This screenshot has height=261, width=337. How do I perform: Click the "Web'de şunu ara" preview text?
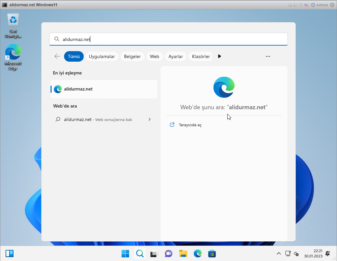point(224,107)
